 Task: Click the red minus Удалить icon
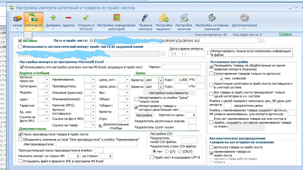coord(68,18)
